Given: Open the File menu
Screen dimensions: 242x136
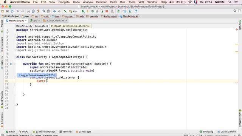Looking at the screenshot, I should 35,2.
